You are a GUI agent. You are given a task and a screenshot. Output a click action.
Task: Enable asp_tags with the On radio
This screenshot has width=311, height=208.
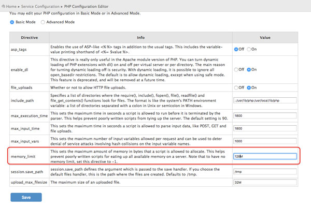click(249, 49)
